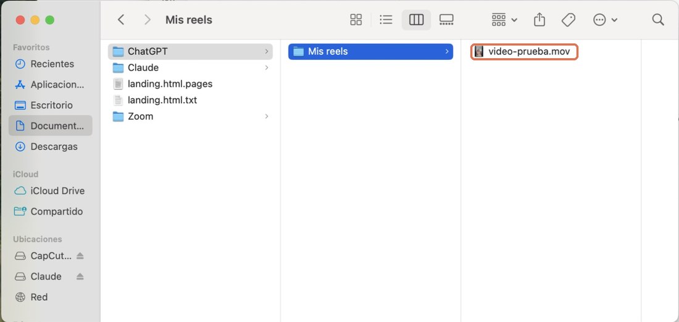
Task: Click video-prueba.mov thumbnail icon
Action: point(478,51)
